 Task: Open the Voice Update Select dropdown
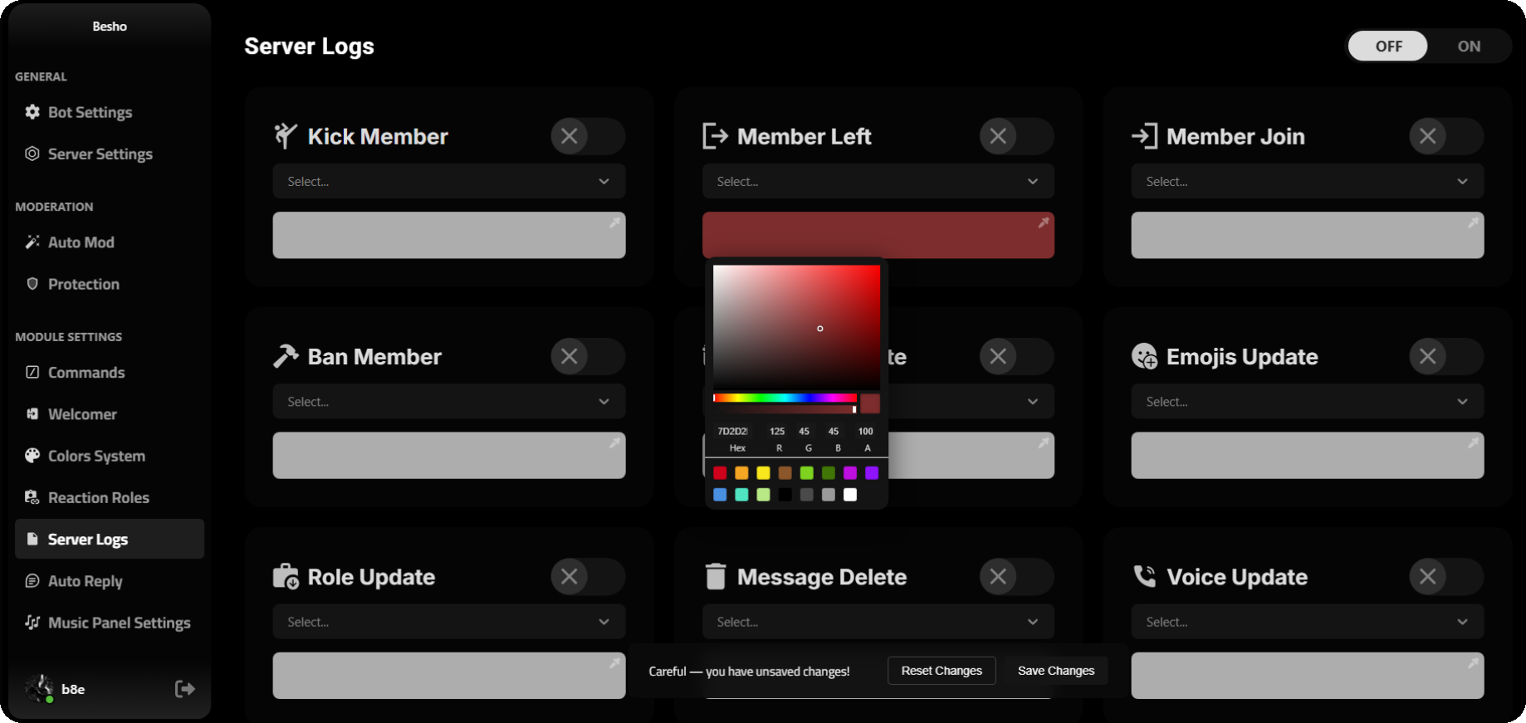pos(1307,622)
